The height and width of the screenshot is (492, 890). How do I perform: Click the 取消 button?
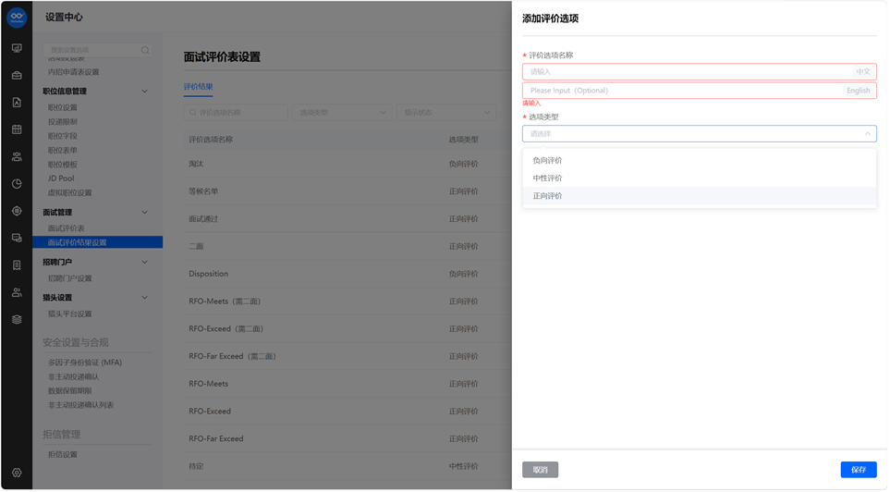pos(540,470)
